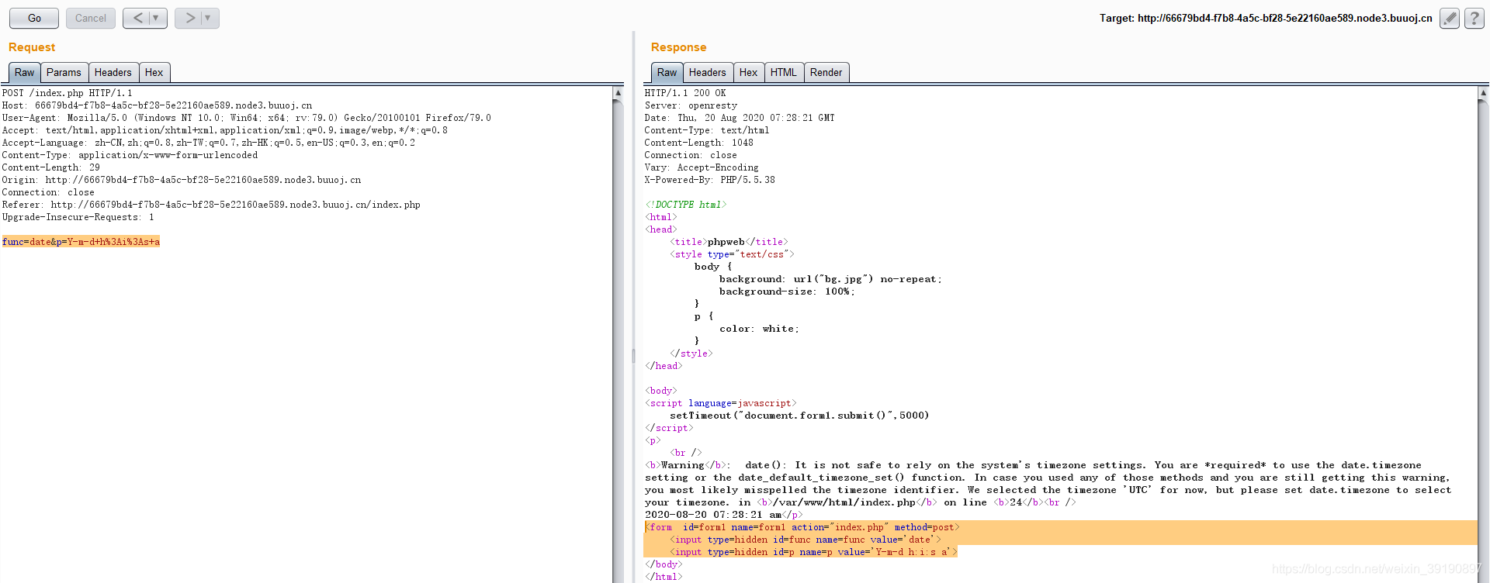Click the setTimeout document.form1.submit line
The width and height of the screenshot is (1490, 583).
799,416
